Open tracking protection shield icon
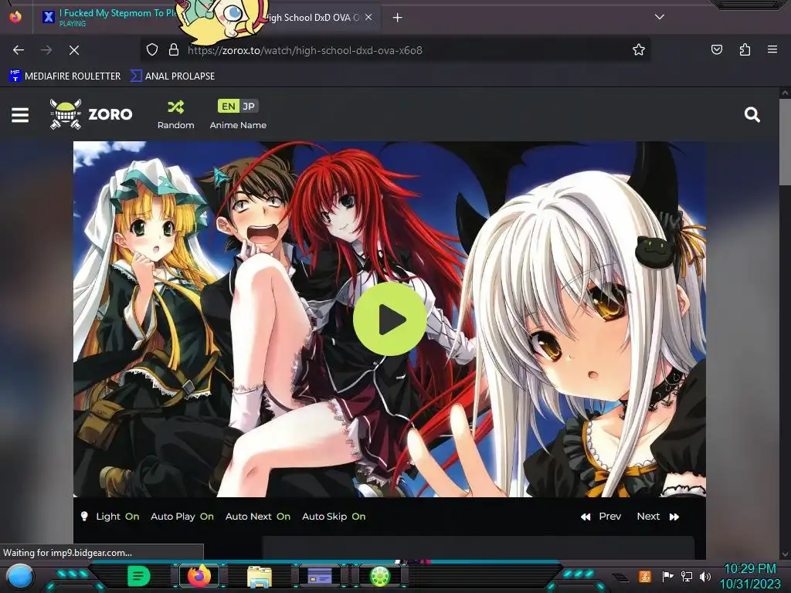 [152, 50]
